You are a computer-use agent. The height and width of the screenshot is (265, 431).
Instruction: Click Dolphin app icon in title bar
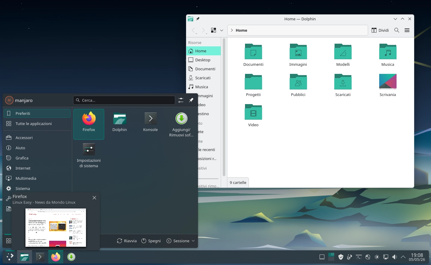pos(190,19)
